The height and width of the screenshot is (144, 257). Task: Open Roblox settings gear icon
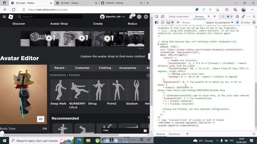point(146,17)
